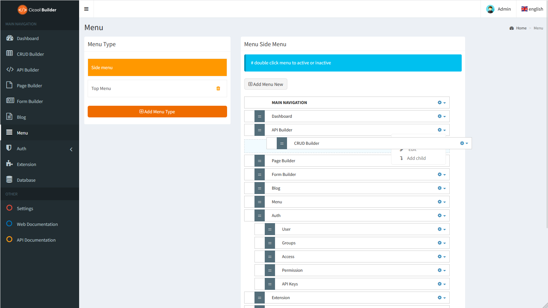This screenshot has width=548, height=308.
Task: Open Dashboard in sidebar
Action: coord(40,38)
